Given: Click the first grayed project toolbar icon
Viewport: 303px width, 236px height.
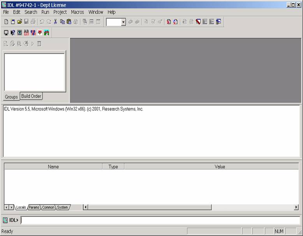Looking at the screenshot, I should [x=5, y=44].
